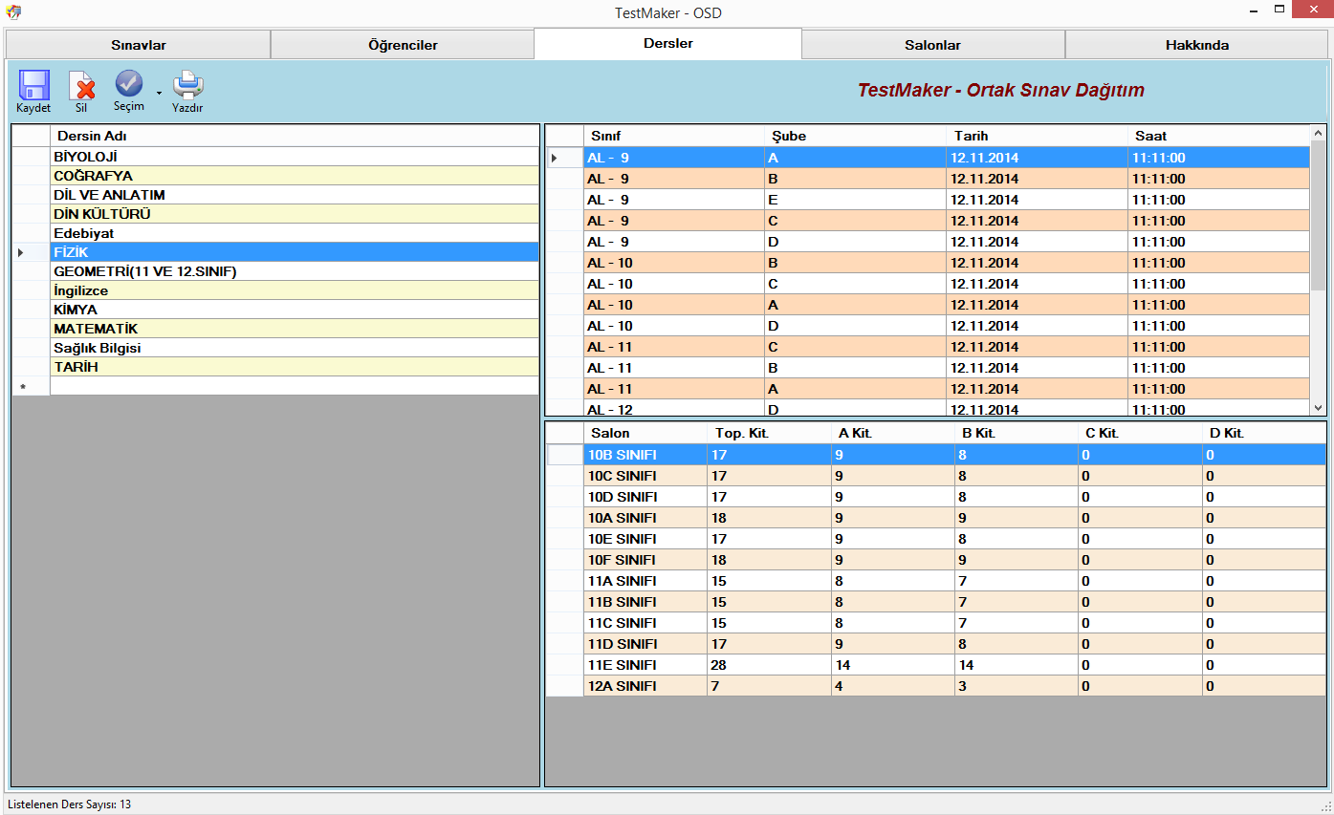Go to the Salonlar tab

click(932, 45)
